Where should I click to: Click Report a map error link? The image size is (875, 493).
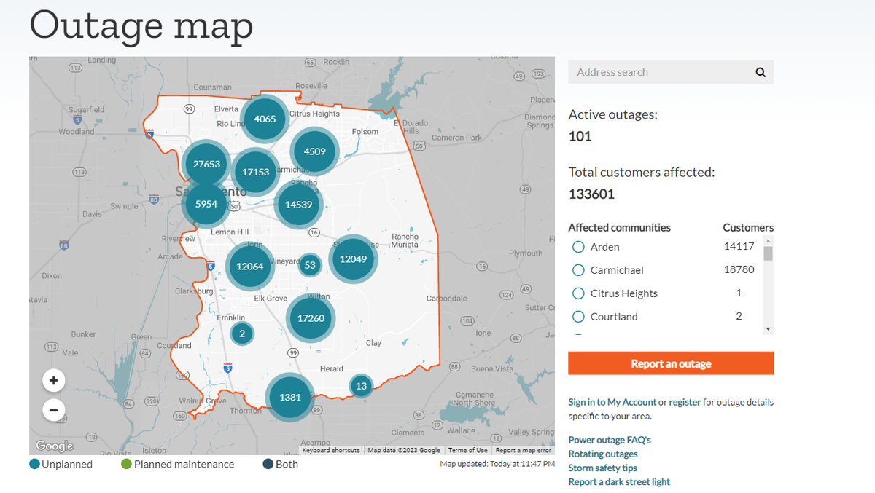(524, 450)
